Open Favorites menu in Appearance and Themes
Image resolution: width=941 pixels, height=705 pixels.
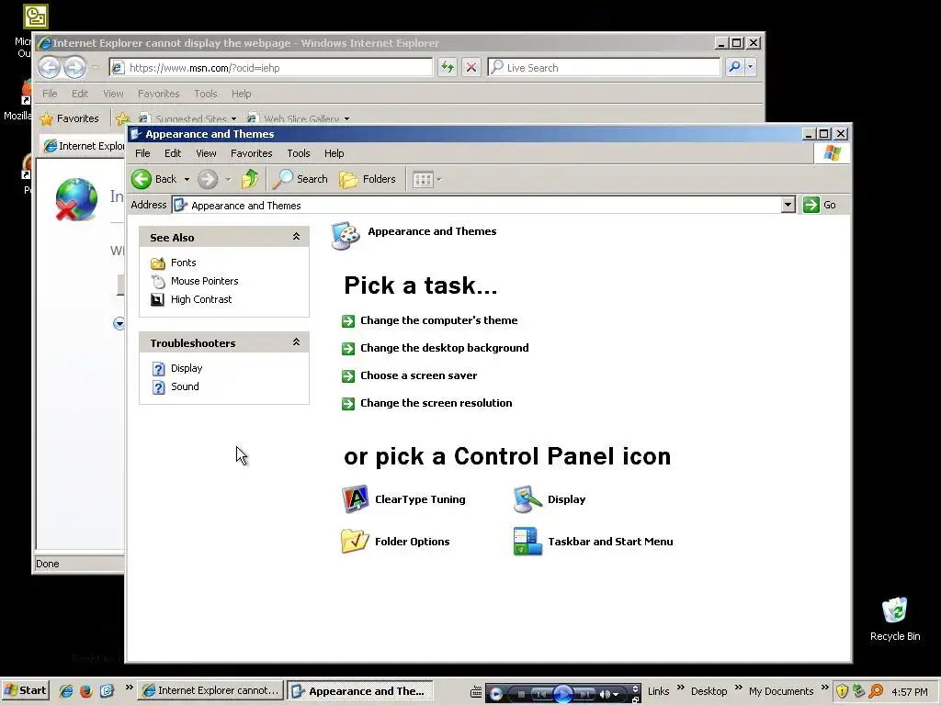click(252, 153)
